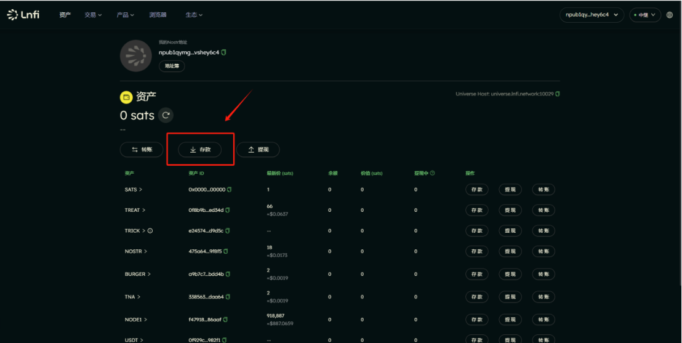Deposit BURGER using its row 存款 button
682x343 pixels.
coord(476,274)
